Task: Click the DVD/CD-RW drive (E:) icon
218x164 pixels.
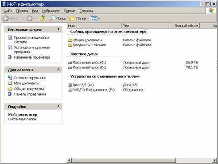Action: pos(70,90)
